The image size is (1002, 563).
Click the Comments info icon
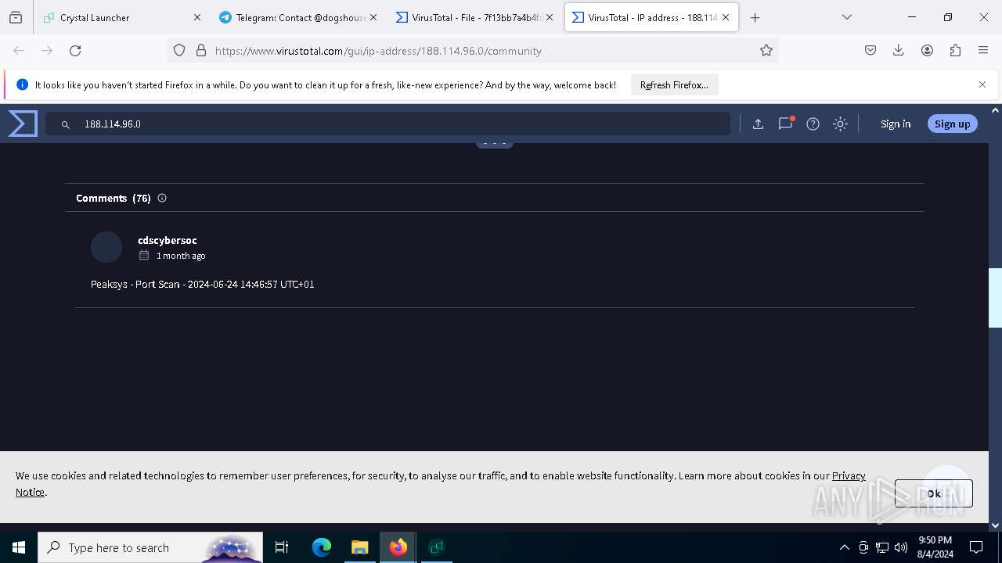tap(162, 198)
